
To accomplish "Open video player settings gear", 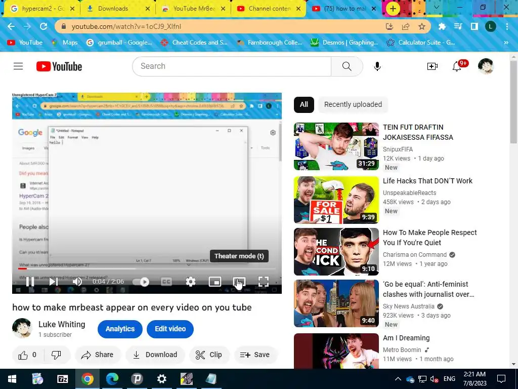I will coord(191,282).
